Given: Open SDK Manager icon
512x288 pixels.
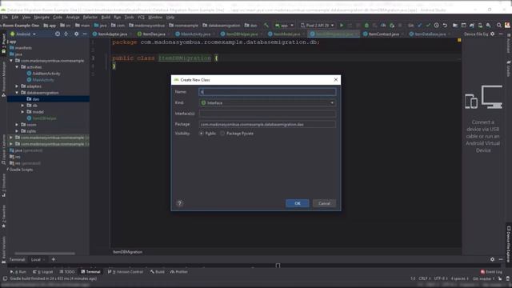Looking at the screenshot, I should coord(489,25).
